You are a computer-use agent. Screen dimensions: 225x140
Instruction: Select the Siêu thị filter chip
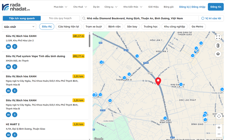[x=47, y=27]
